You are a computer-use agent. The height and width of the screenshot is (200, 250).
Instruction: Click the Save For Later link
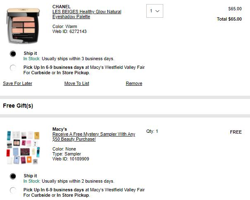pos(17,83)
